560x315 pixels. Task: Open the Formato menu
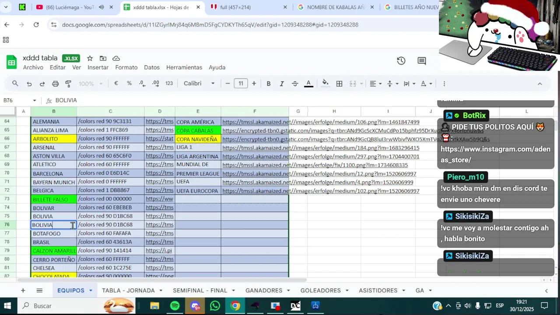coord(126,67)
